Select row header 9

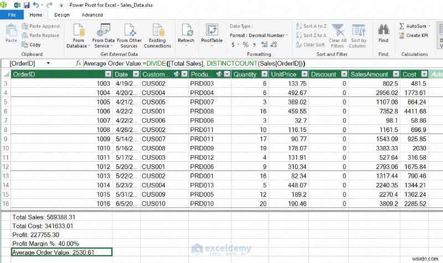point(6,139)
